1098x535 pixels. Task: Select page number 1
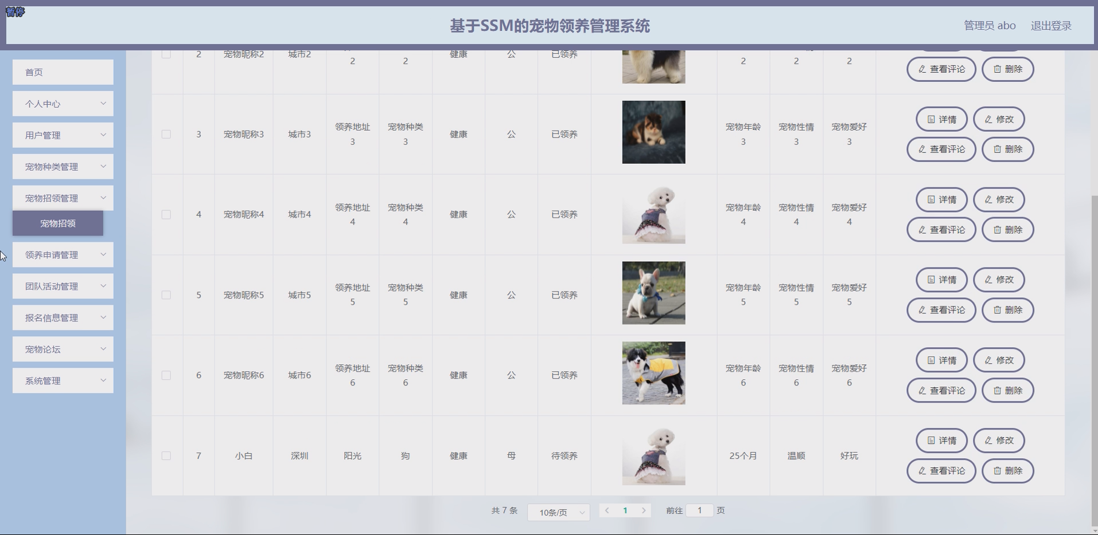coord(625,510)
